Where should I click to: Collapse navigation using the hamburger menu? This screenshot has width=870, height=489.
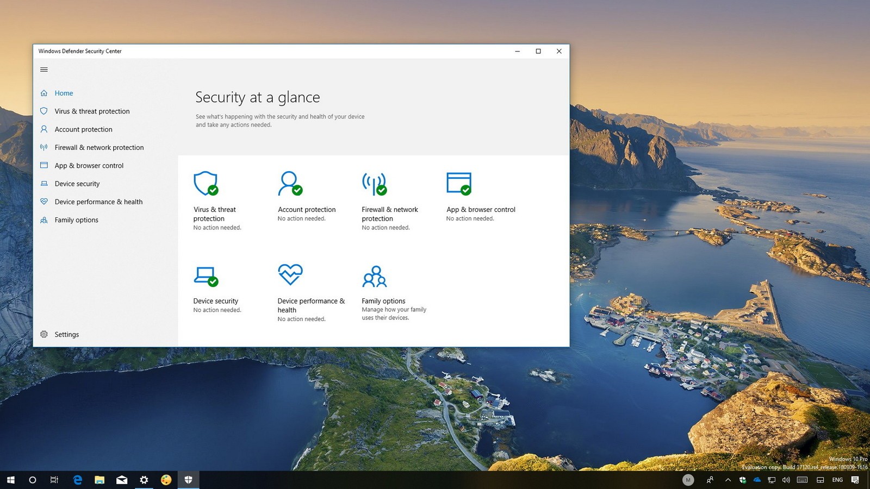(x=44, y=69)
